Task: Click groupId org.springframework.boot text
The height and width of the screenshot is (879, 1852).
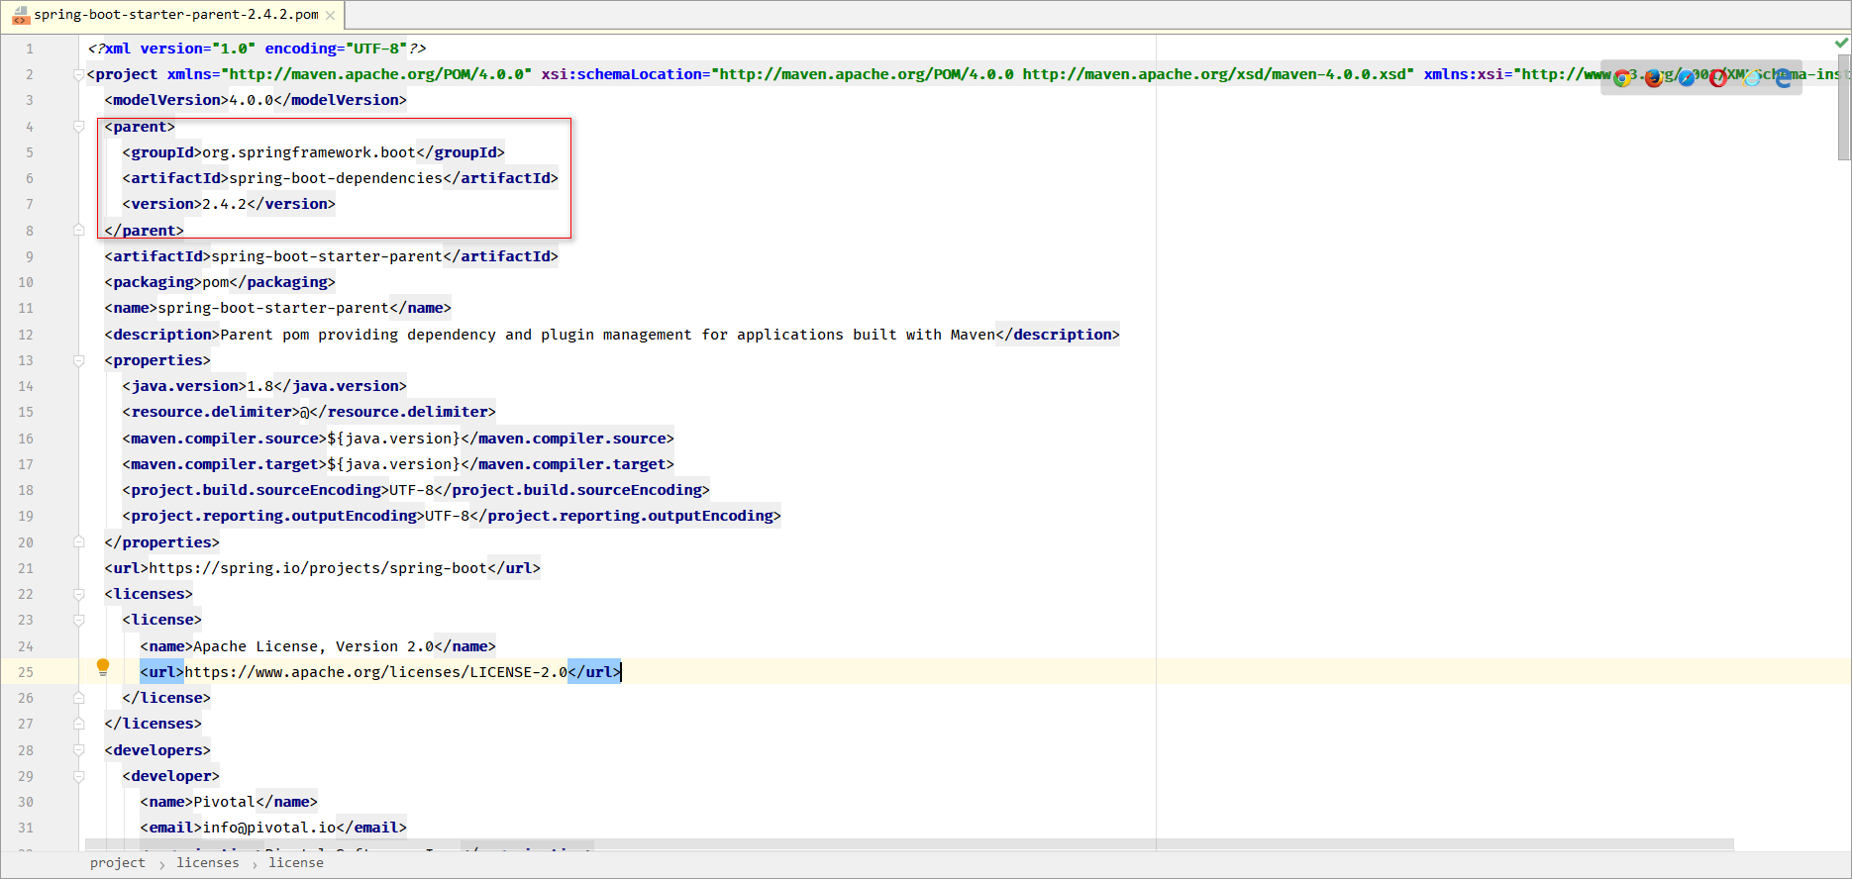Action: coord(309,152)
